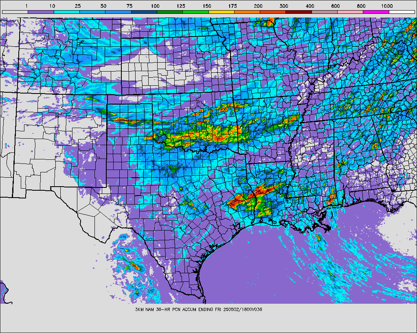Click the legend label "125"
Viewport: 417px width, 333px height.
point(181,6)
